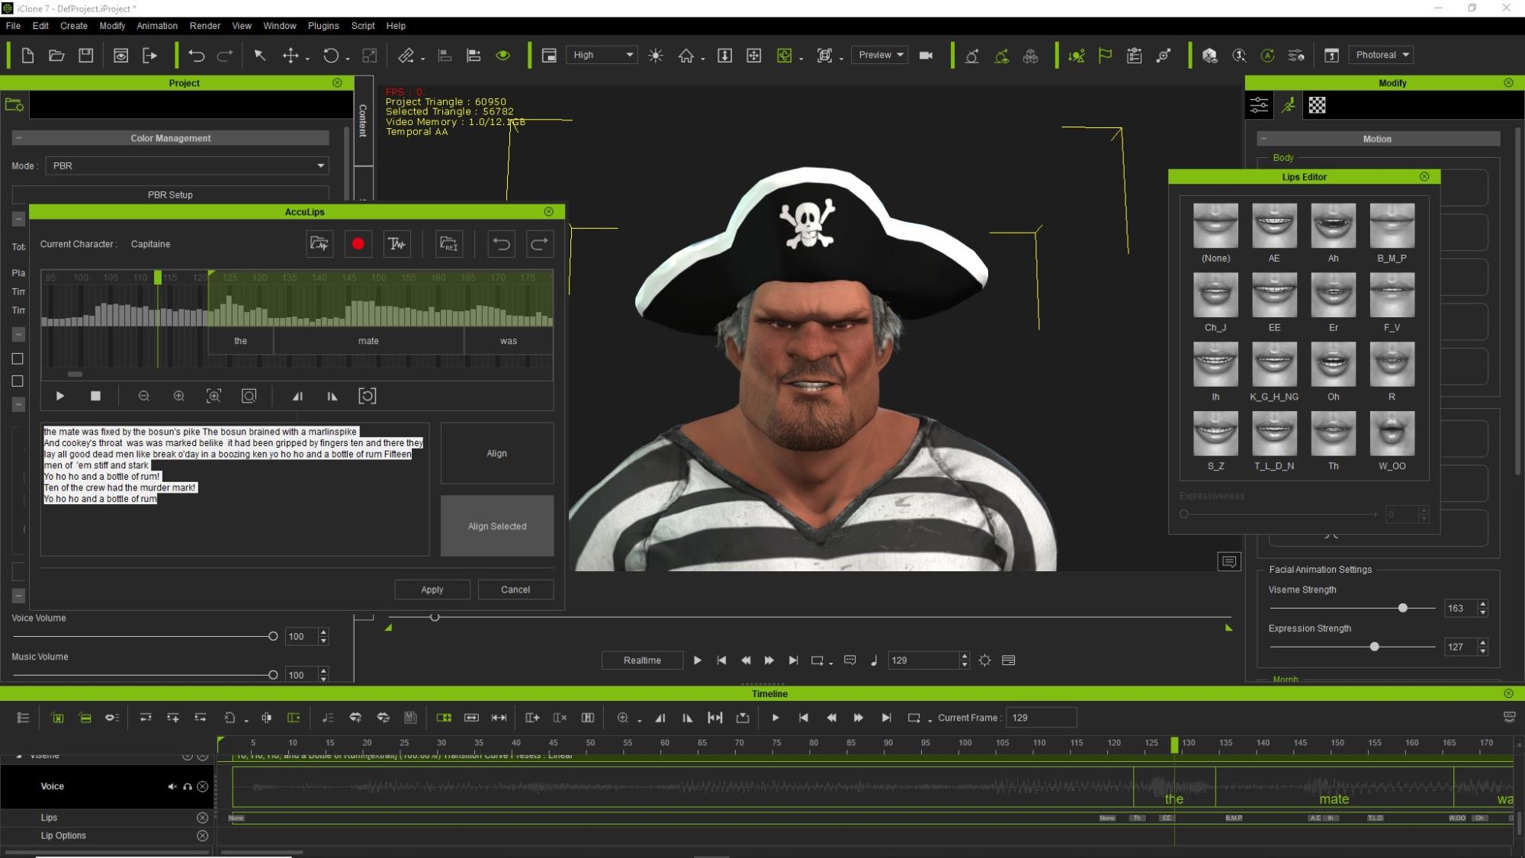Click the AccuLips redo icon

click(x=539, y=244)
